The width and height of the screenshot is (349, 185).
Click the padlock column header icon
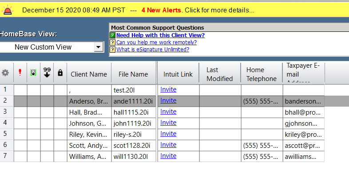point(60,73)
